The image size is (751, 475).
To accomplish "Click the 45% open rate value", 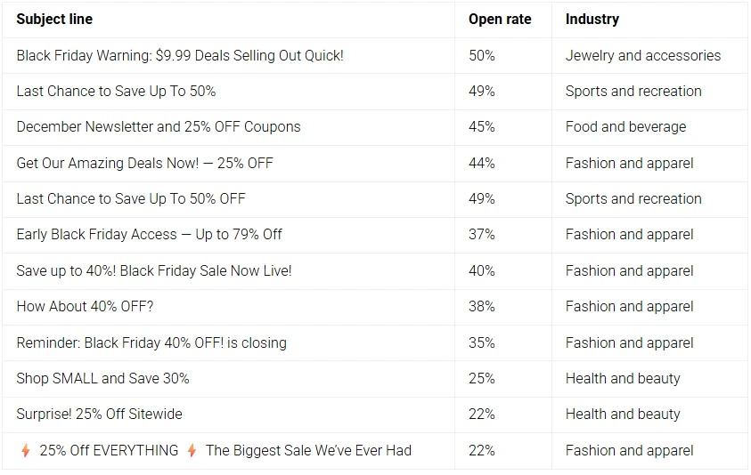I will click(482, 126).
